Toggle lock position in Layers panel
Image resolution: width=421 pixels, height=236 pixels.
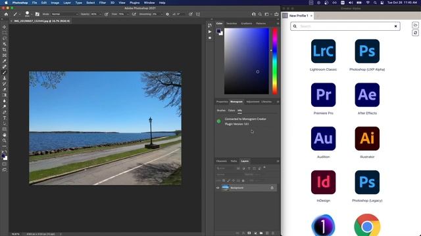234,181
